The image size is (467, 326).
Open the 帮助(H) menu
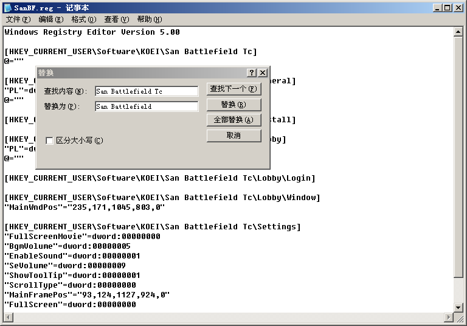click(149, 19)
